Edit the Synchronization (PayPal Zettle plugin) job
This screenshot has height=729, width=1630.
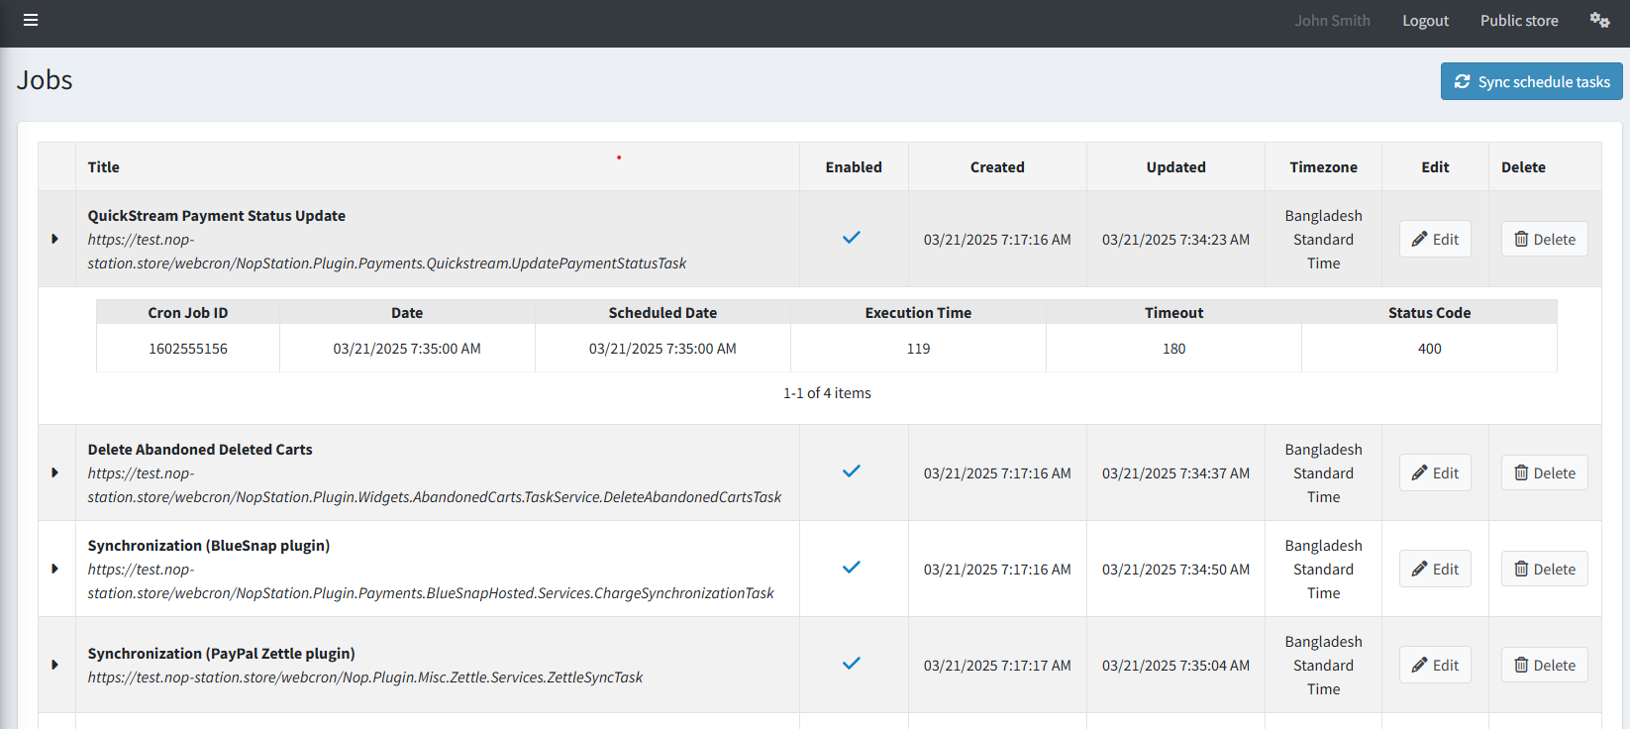pyautogui.click(x=1435, y=665)
